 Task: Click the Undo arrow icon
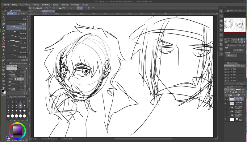[x=47, y=8]
